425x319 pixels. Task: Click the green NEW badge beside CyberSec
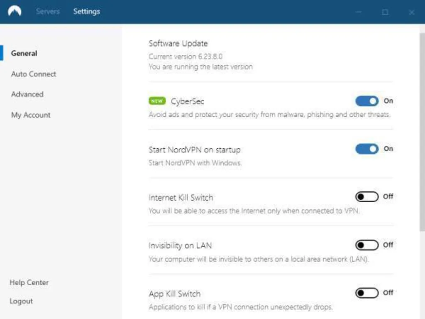tap(157, 101)
